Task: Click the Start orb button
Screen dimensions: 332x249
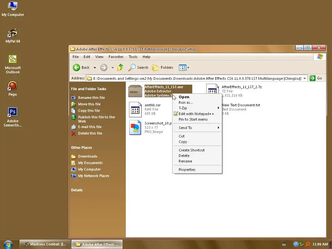Action: (x=8, y=244)
